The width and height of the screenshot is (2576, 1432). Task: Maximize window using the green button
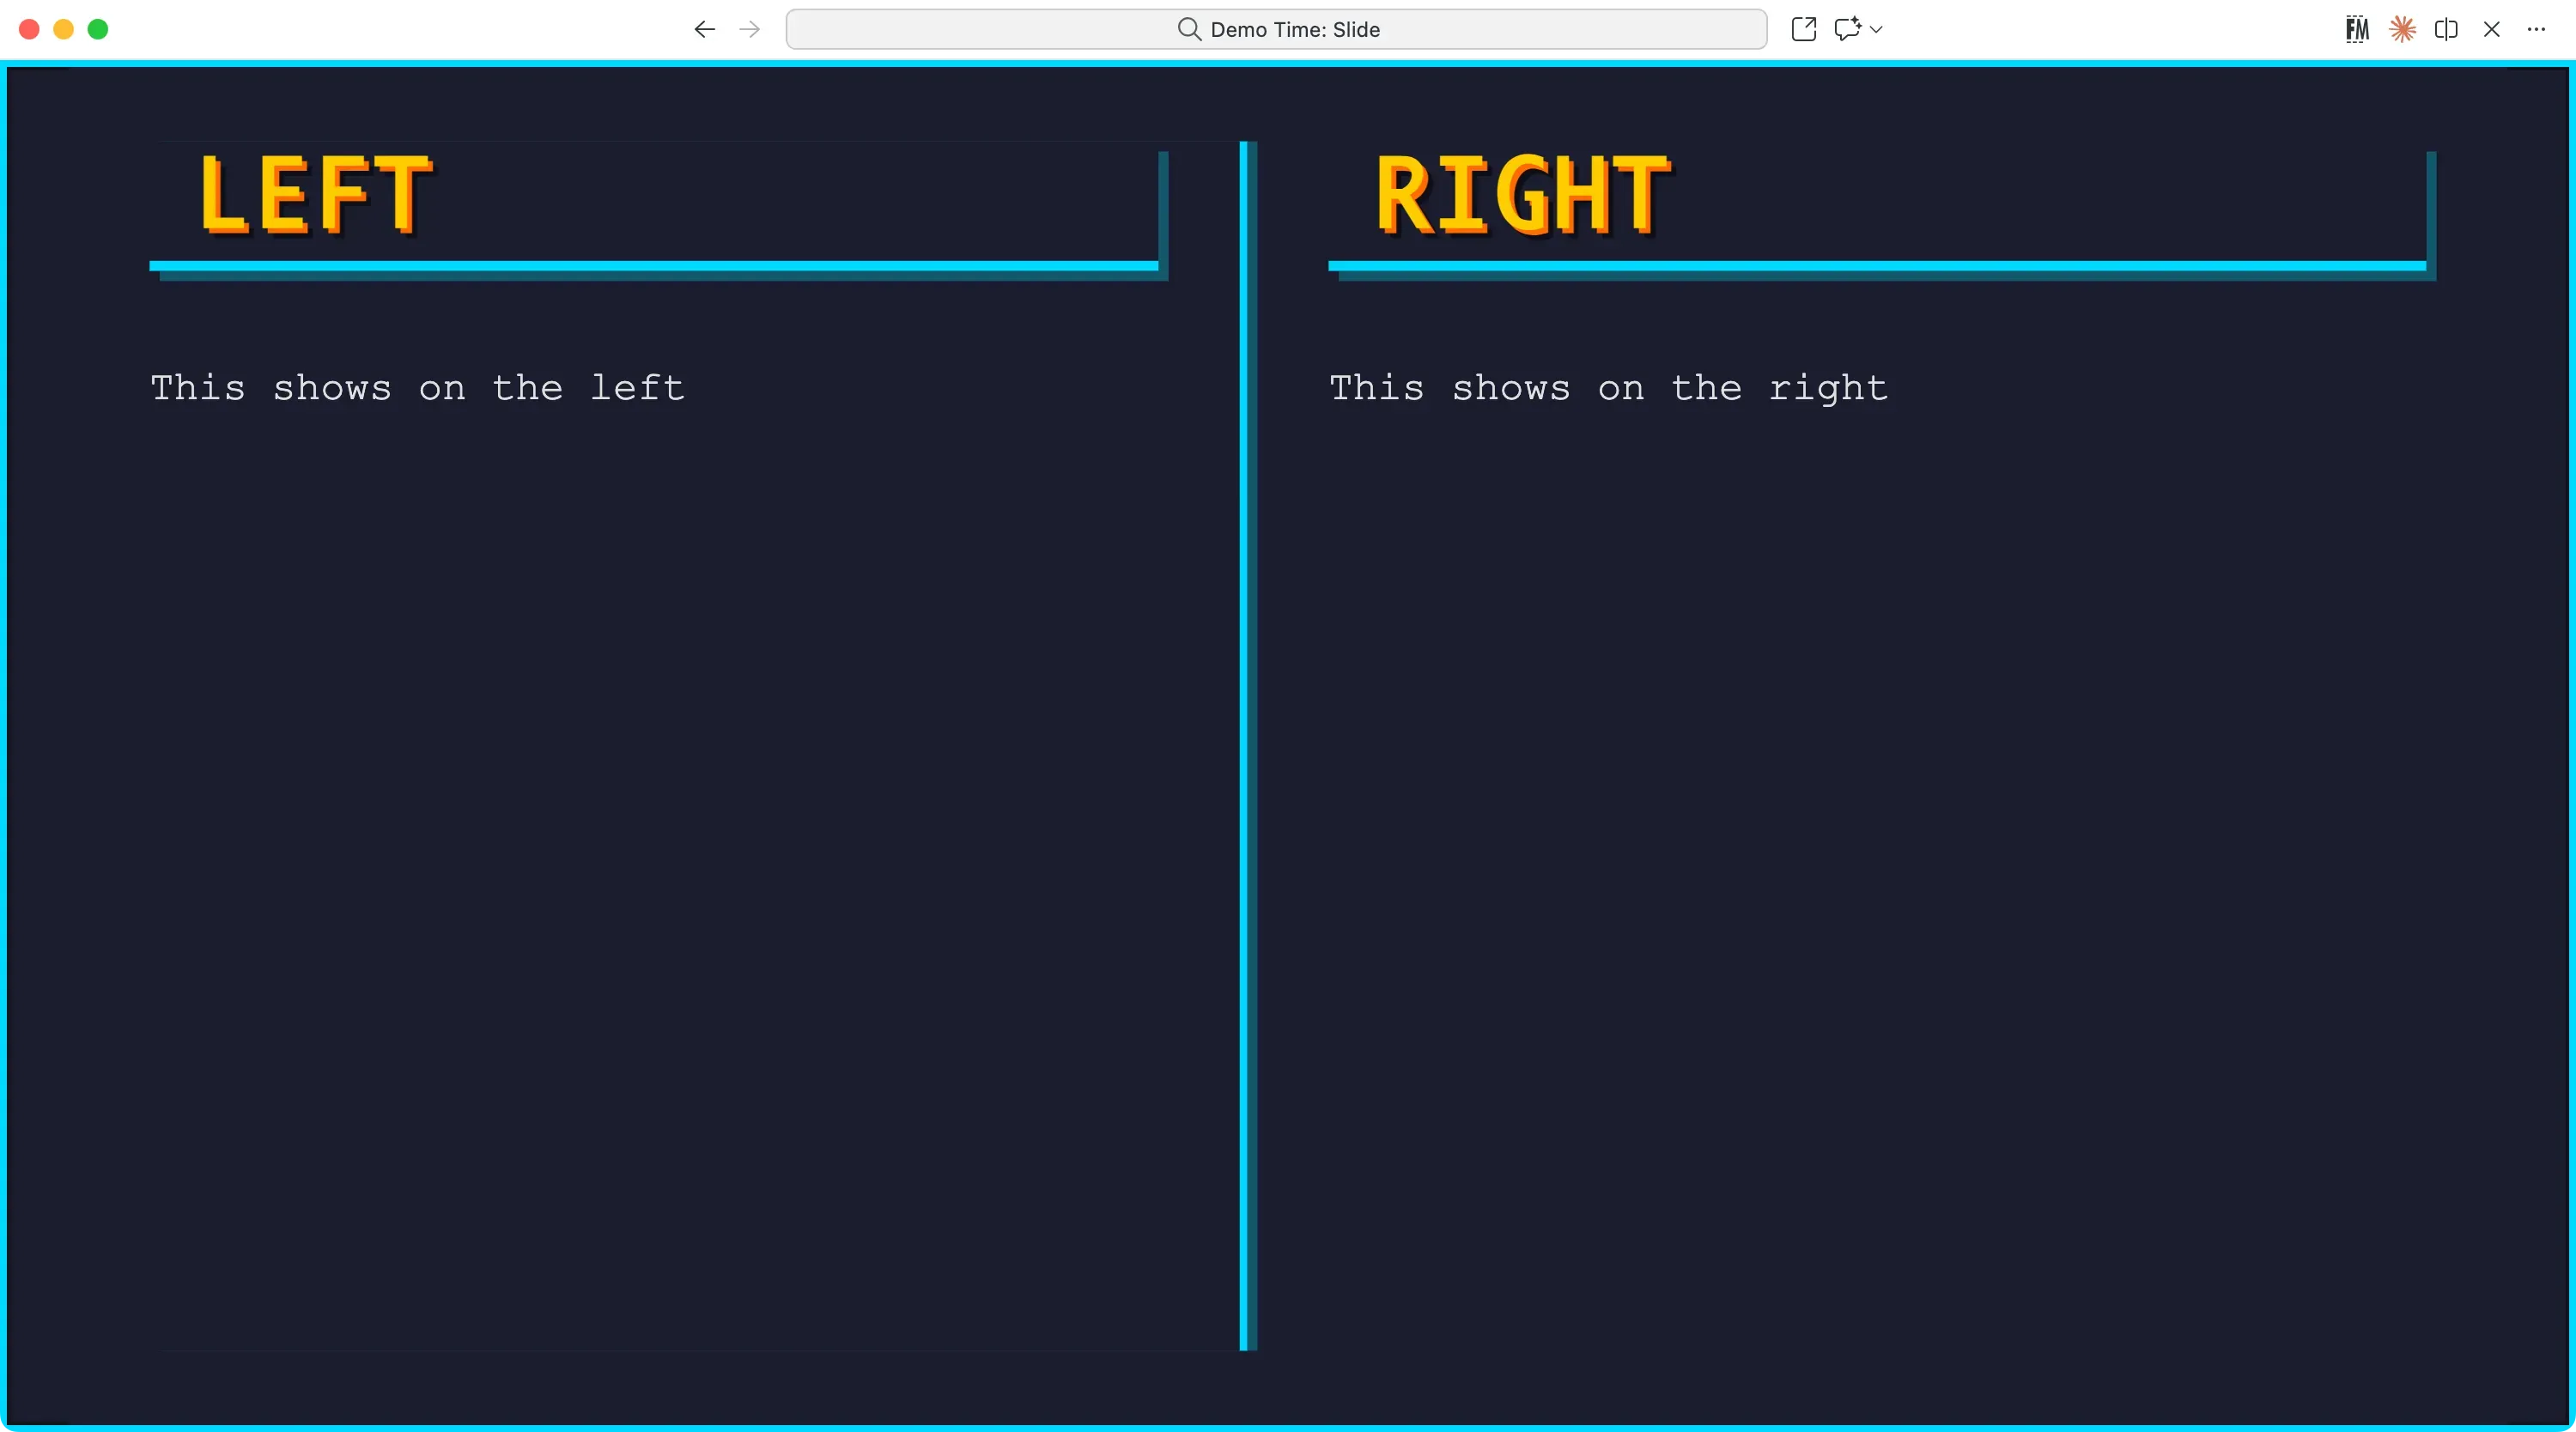tap(98, 30)
